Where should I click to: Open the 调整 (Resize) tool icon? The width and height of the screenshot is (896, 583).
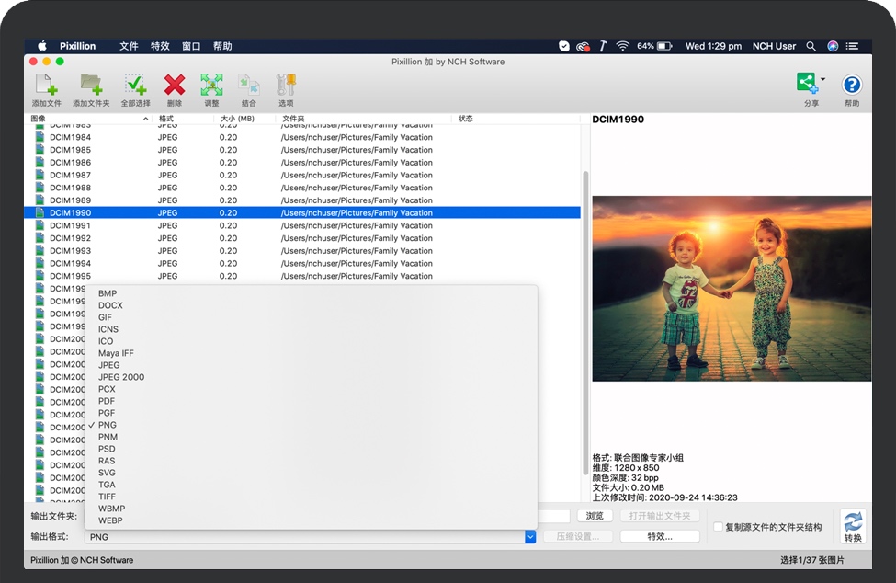[x=211, y=87]
